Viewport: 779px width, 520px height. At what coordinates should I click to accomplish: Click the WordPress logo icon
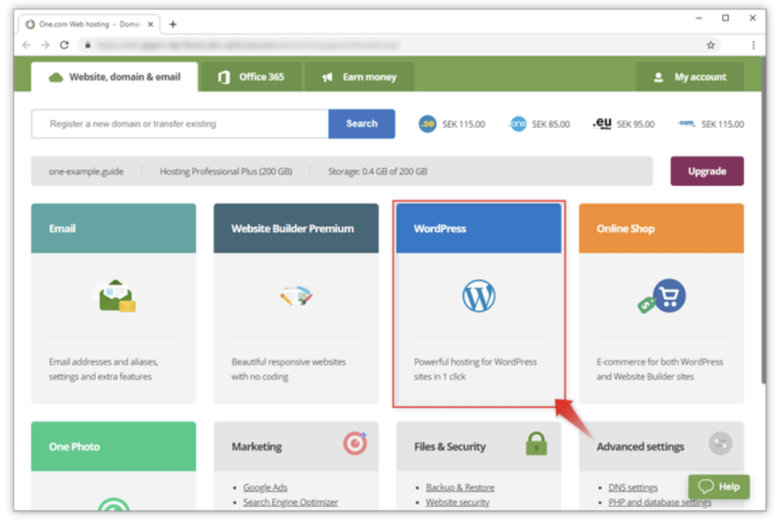[479, 296]
